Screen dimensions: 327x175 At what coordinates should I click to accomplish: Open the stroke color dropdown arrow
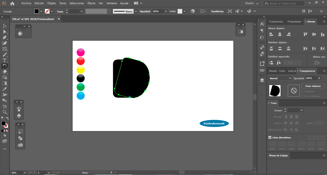coord(52,11)
